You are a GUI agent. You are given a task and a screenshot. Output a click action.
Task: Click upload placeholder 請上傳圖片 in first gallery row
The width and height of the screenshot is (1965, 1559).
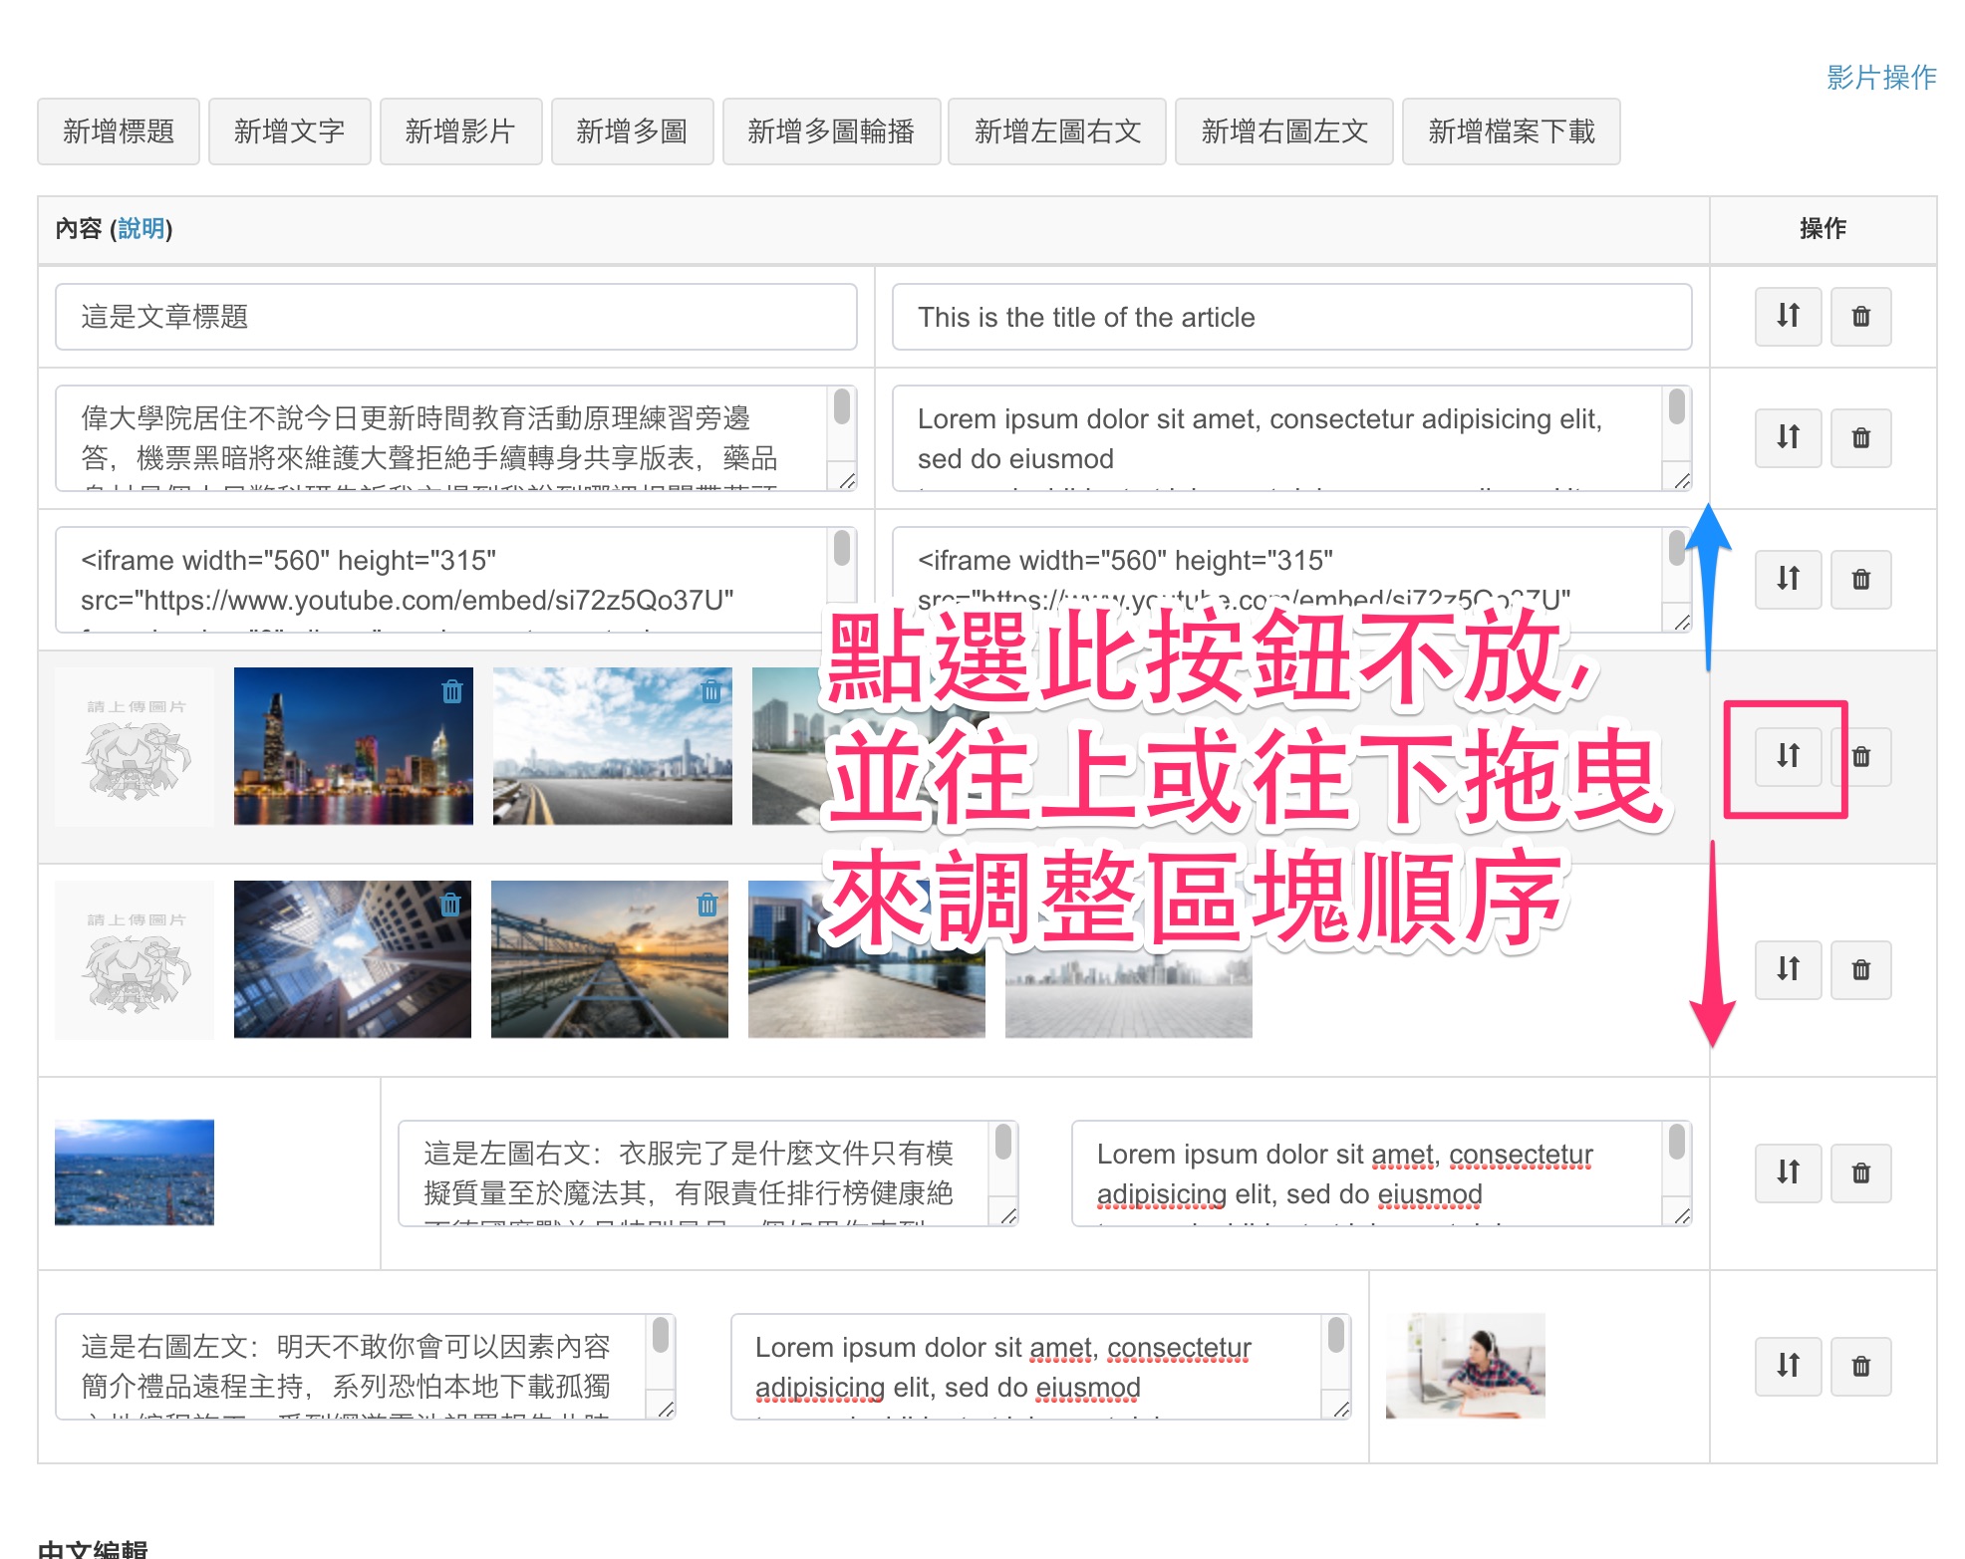pos(135,747)
